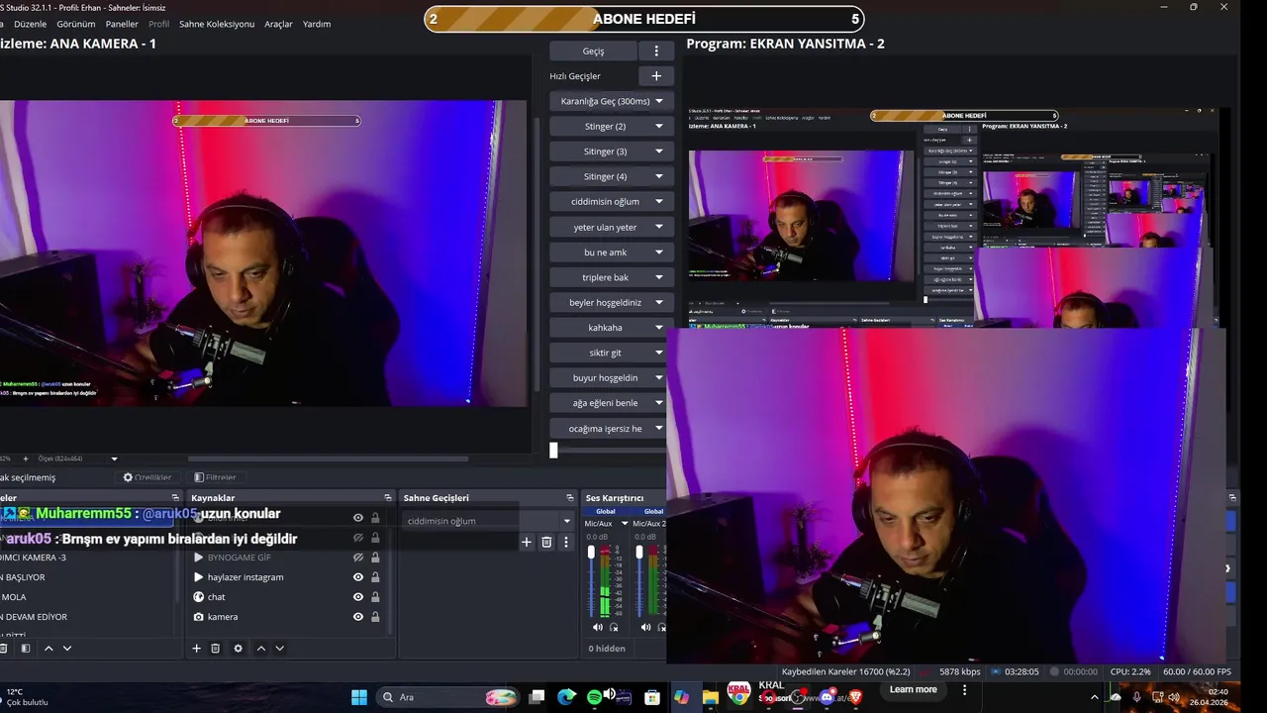
Task: Adjust the Mic/Aux 2 volume fader
Action: (638, 552)
